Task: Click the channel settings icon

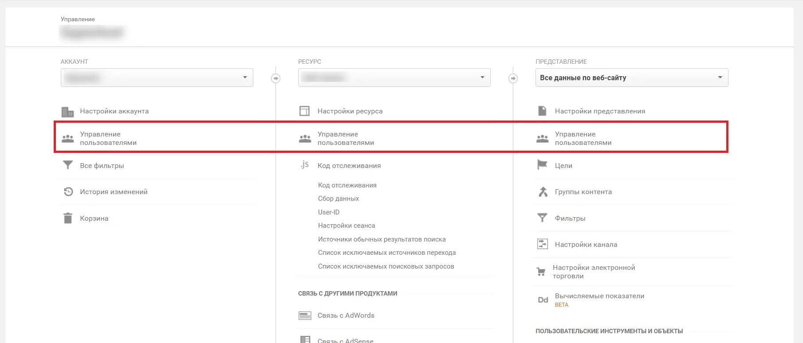Action: [x=543, y=244]
